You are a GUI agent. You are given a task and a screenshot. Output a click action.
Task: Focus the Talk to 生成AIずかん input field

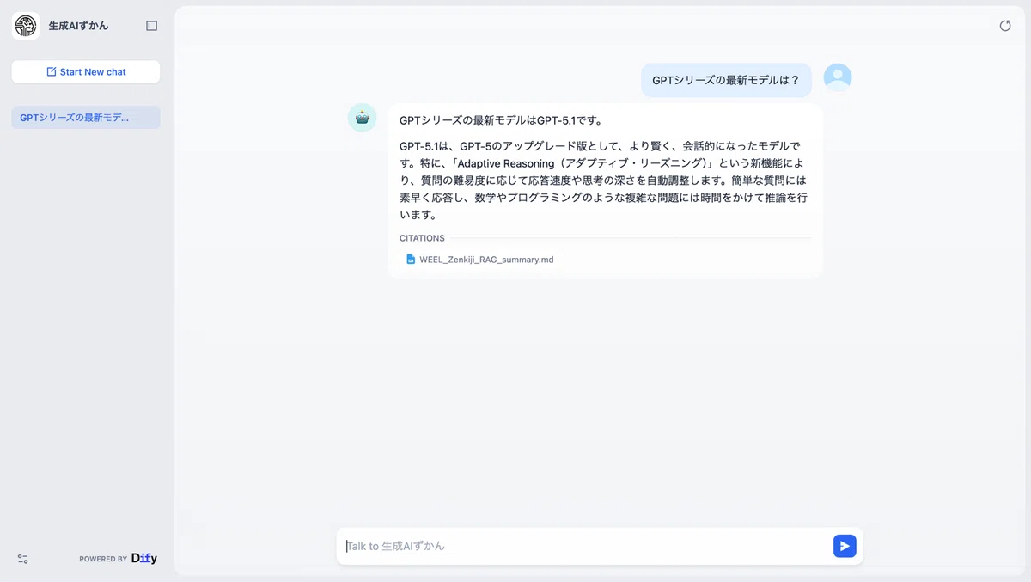pos(584,546)
